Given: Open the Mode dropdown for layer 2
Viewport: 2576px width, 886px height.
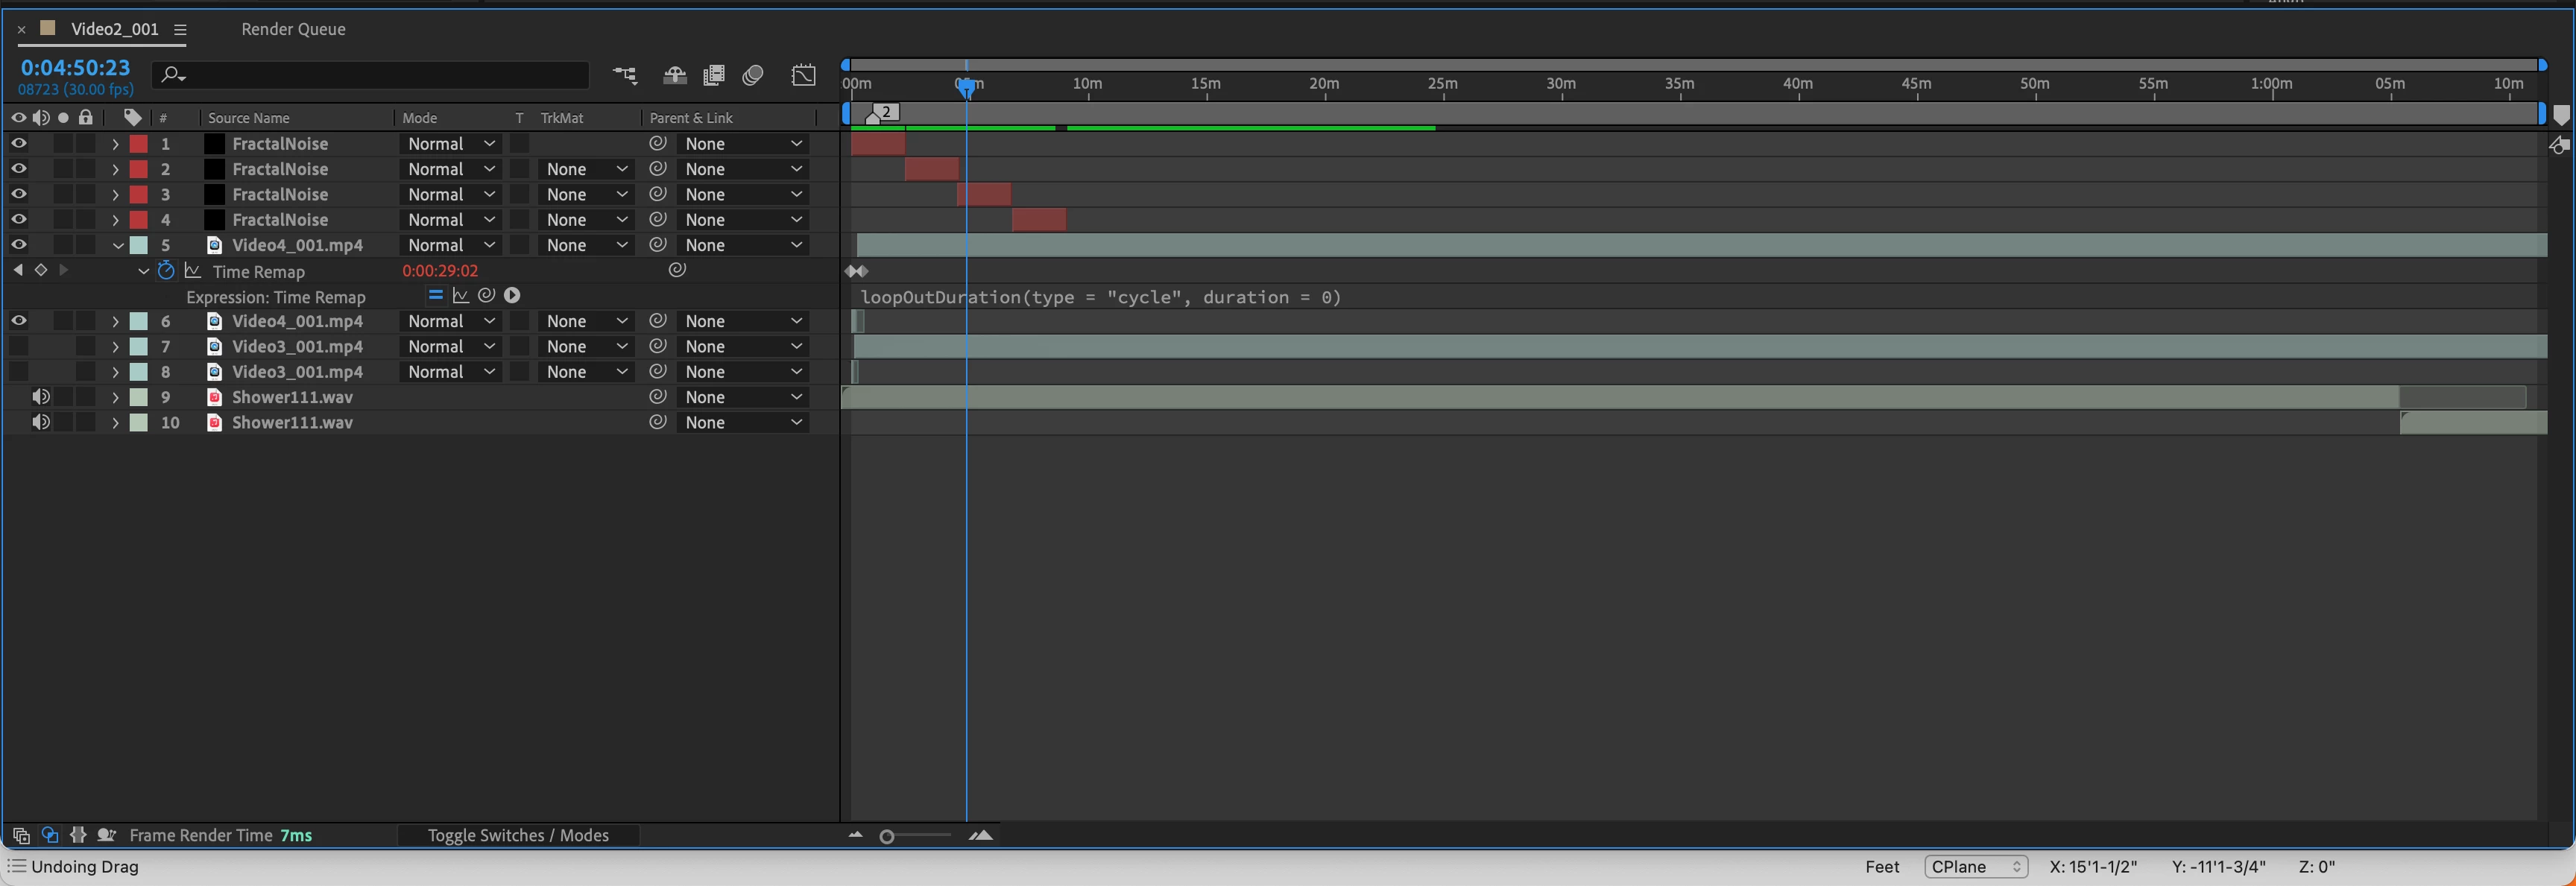Looking at the screenshot, I should (451, 169).
